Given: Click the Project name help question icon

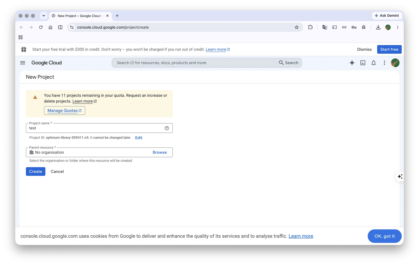Looking at the screenshot, I should pos(167,128).
